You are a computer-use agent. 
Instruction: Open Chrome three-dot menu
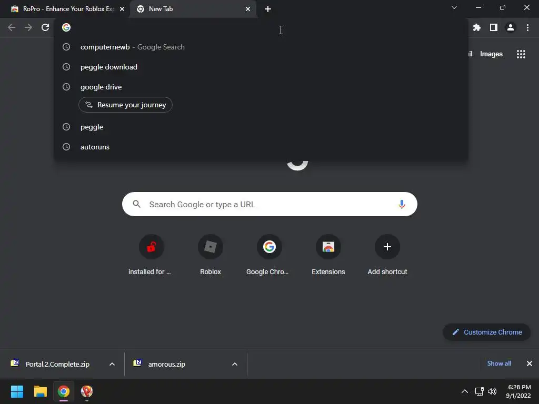(527, 27)
